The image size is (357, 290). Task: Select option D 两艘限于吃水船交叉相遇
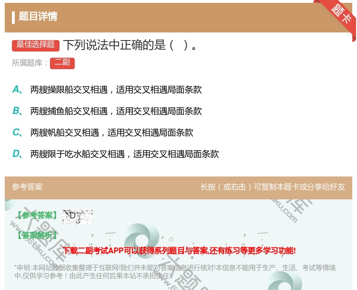[125, 154]
